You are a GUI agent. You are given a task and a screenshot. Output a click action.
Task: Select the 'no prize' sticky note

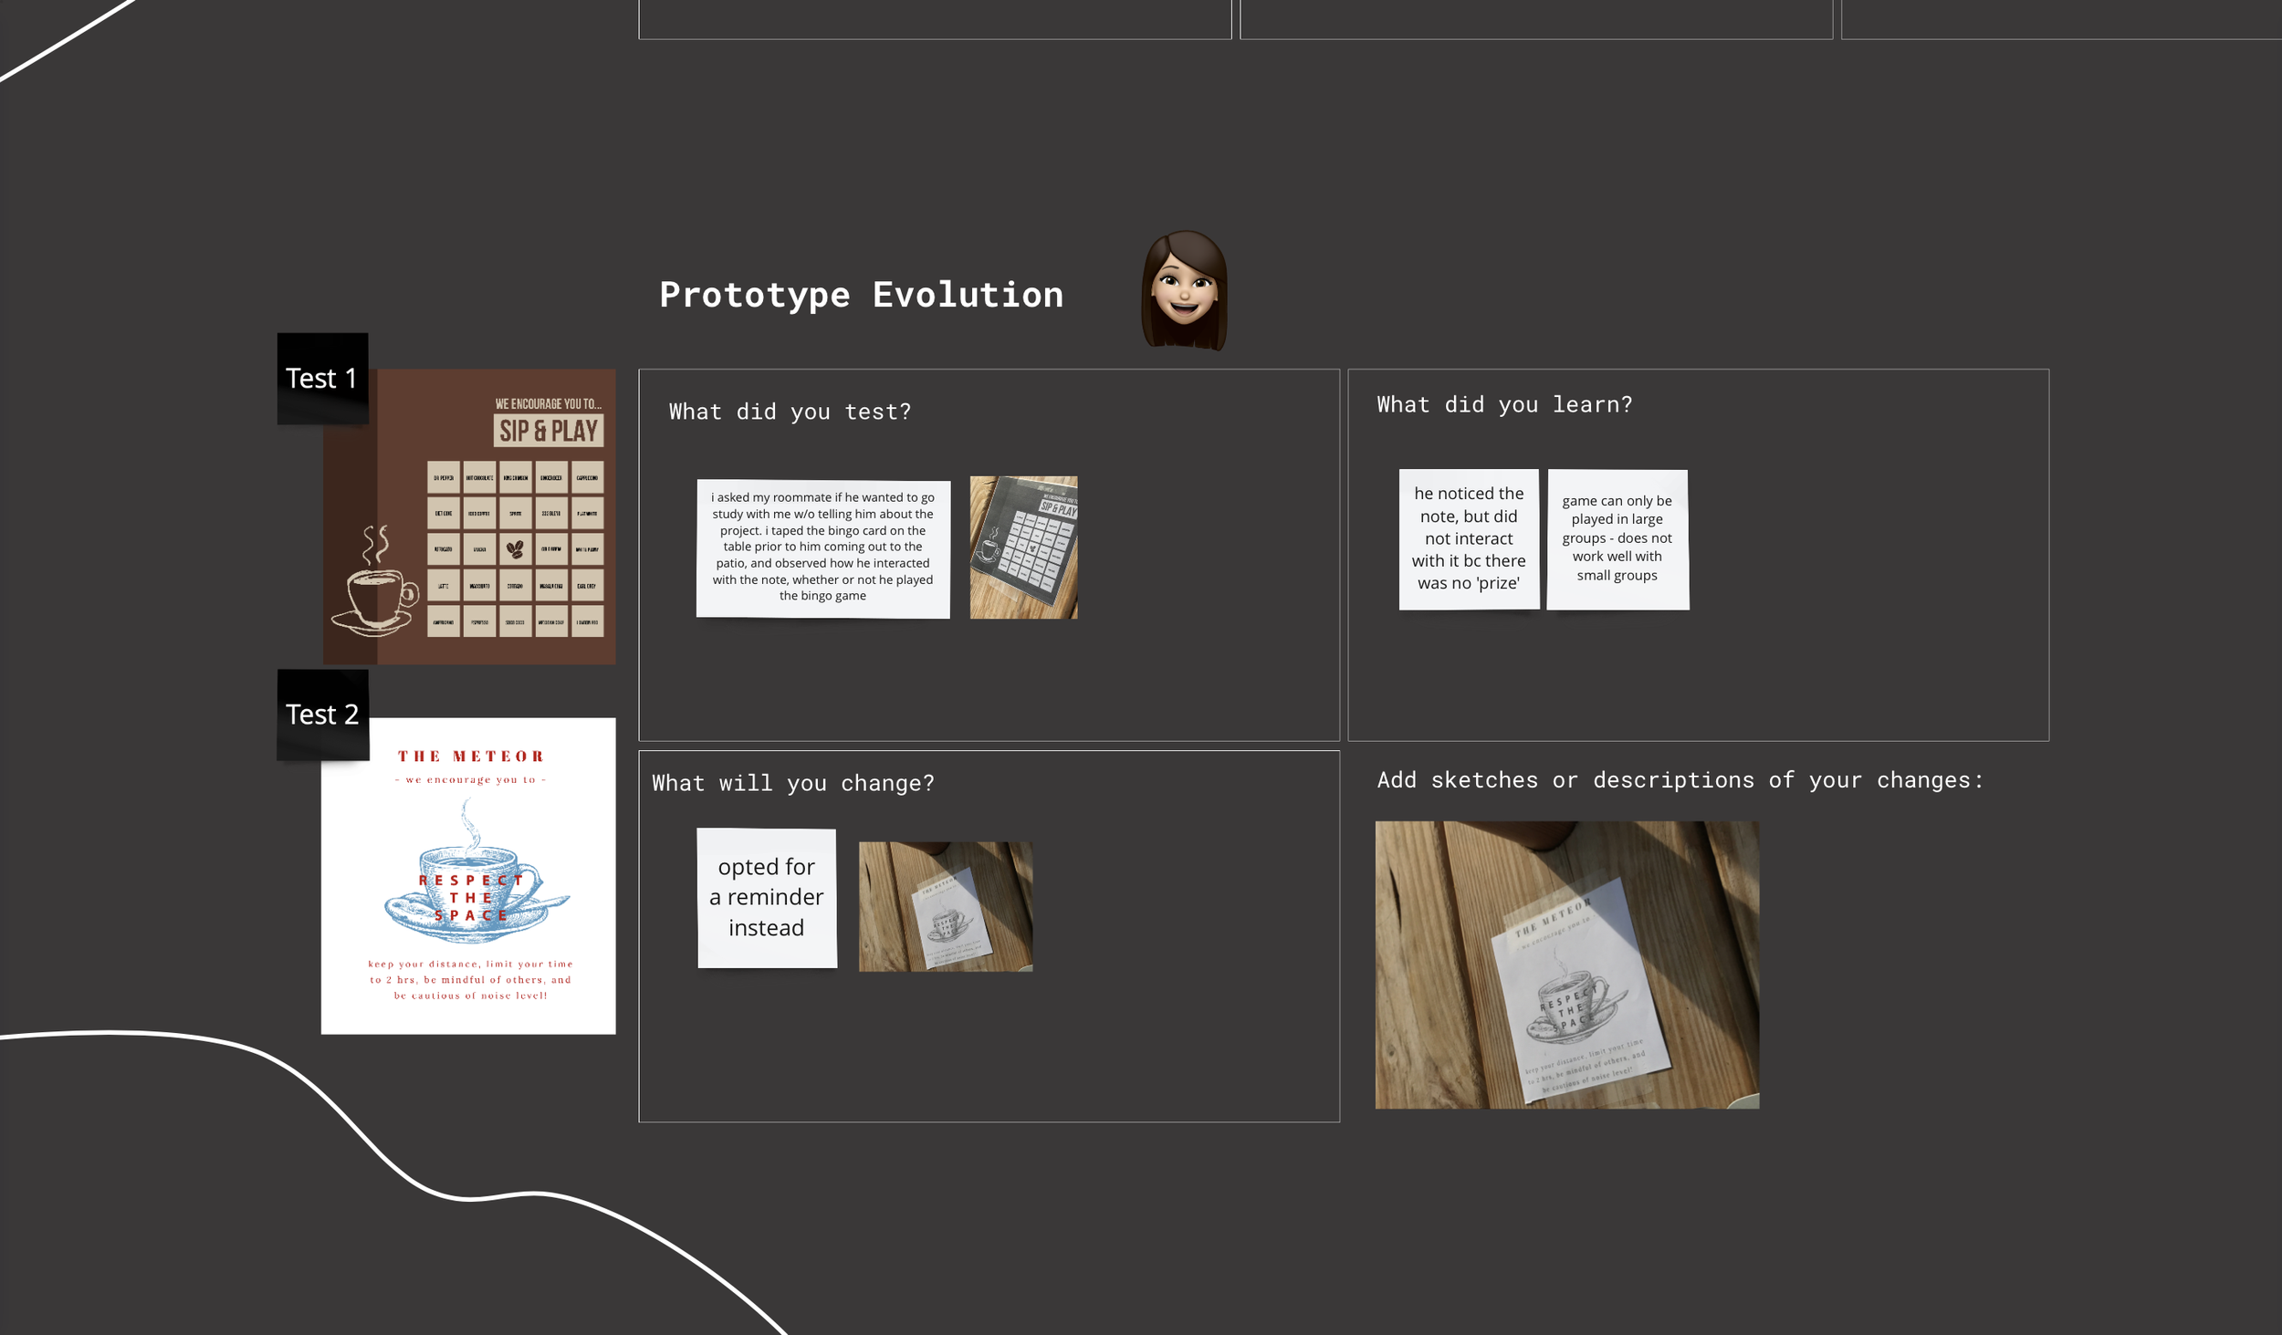pyautogui.click(x=1468, y=538)
